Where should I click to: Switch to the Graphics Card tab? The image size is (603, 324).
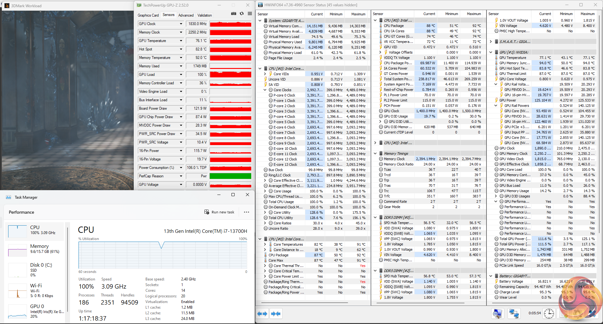[x=148, y=15]
